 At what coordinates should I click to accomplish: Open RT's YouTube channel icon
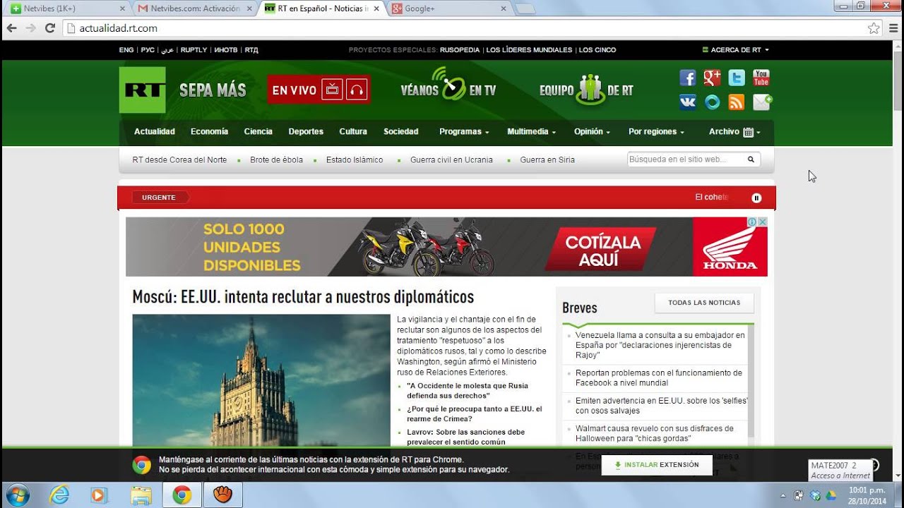click(x=761, y=78)
